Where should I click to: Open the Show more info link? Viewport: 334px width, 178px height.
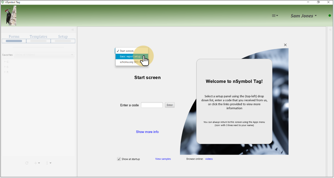tap(147, 132)
